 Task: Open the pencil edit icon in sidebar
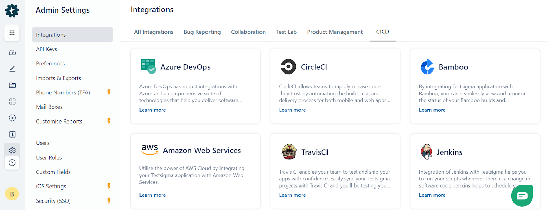pyautogui.click(x=12, y=69)
